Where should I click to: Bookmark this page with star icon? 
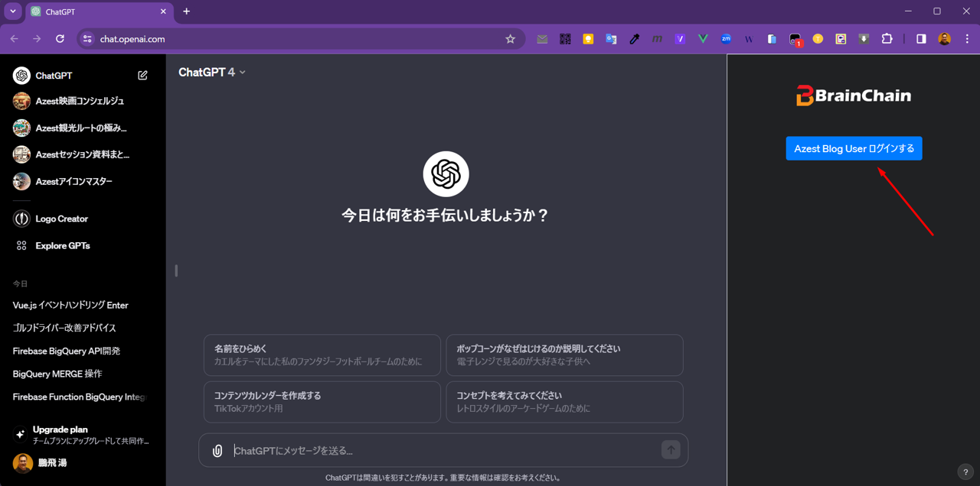coord(511,39)
